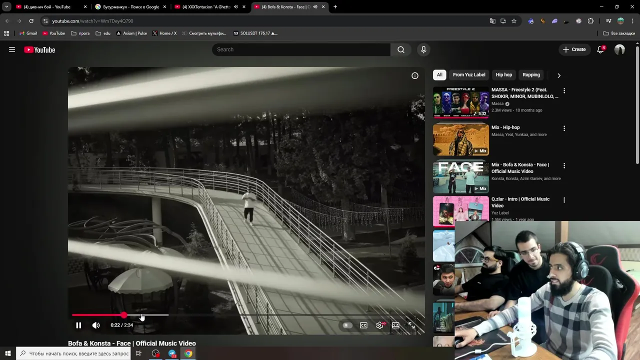Viewport: 640px width, 360px height.
Task: Open player settings gear
Action: [x=380, y=325]
